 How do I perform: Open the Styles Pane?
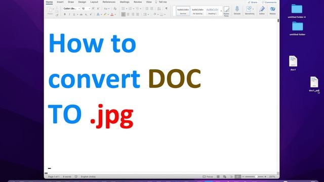pyautogui.click(x=226, y=11)
